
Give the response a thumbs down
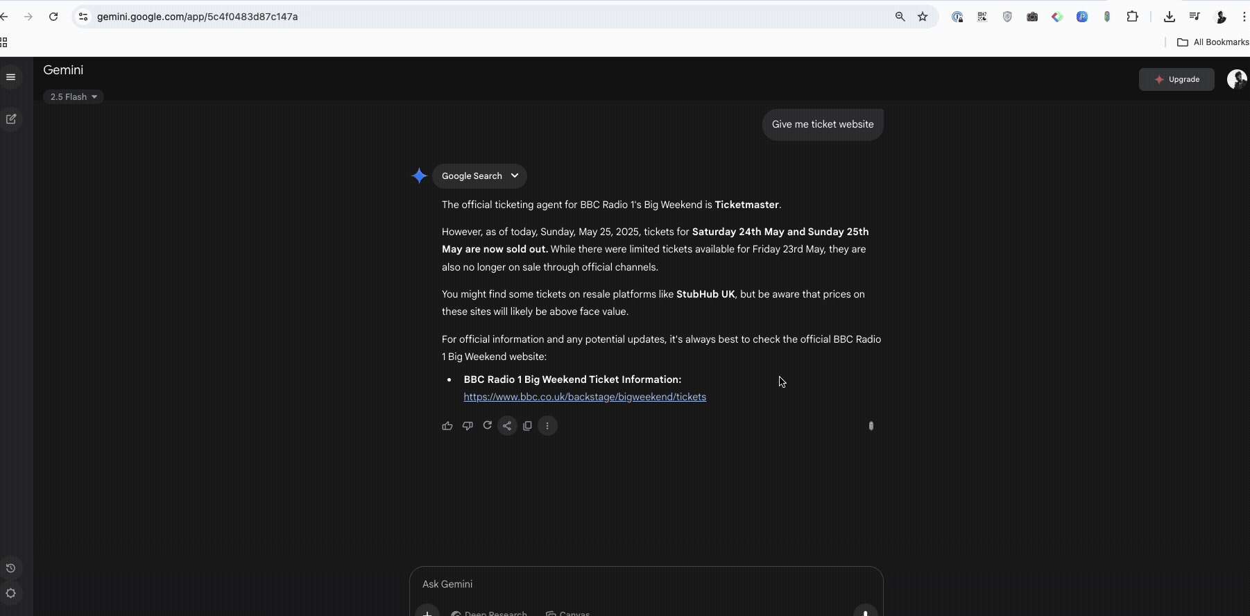click(468, 426)
